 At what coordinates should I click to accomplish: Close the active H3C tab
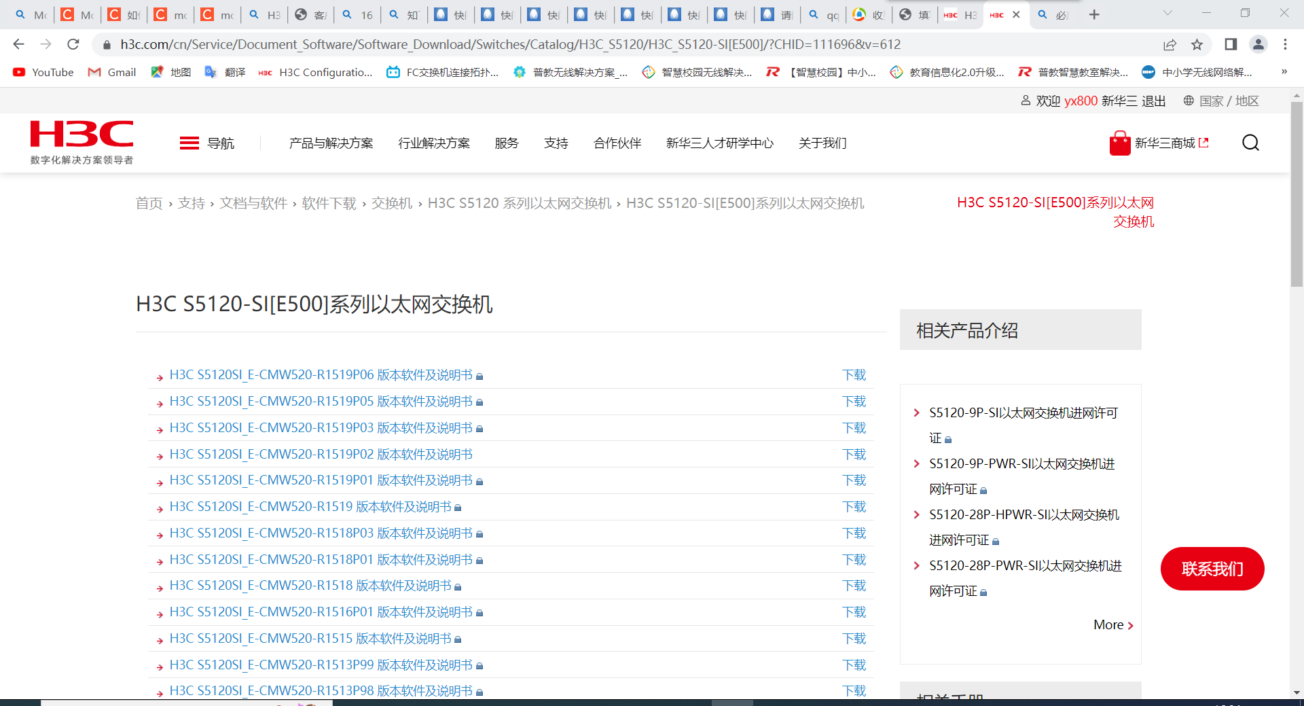[x=1016, y=14]
